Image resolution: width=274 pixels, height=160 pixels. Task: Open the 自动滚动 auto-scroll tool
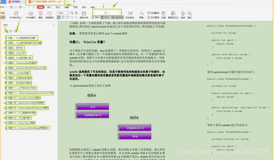130,15
